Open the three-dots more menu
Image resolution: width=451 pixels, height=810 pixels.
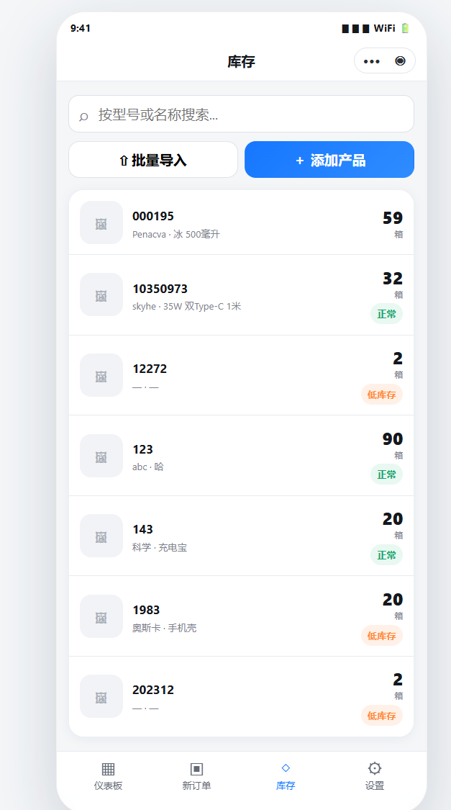click(372, 61)
